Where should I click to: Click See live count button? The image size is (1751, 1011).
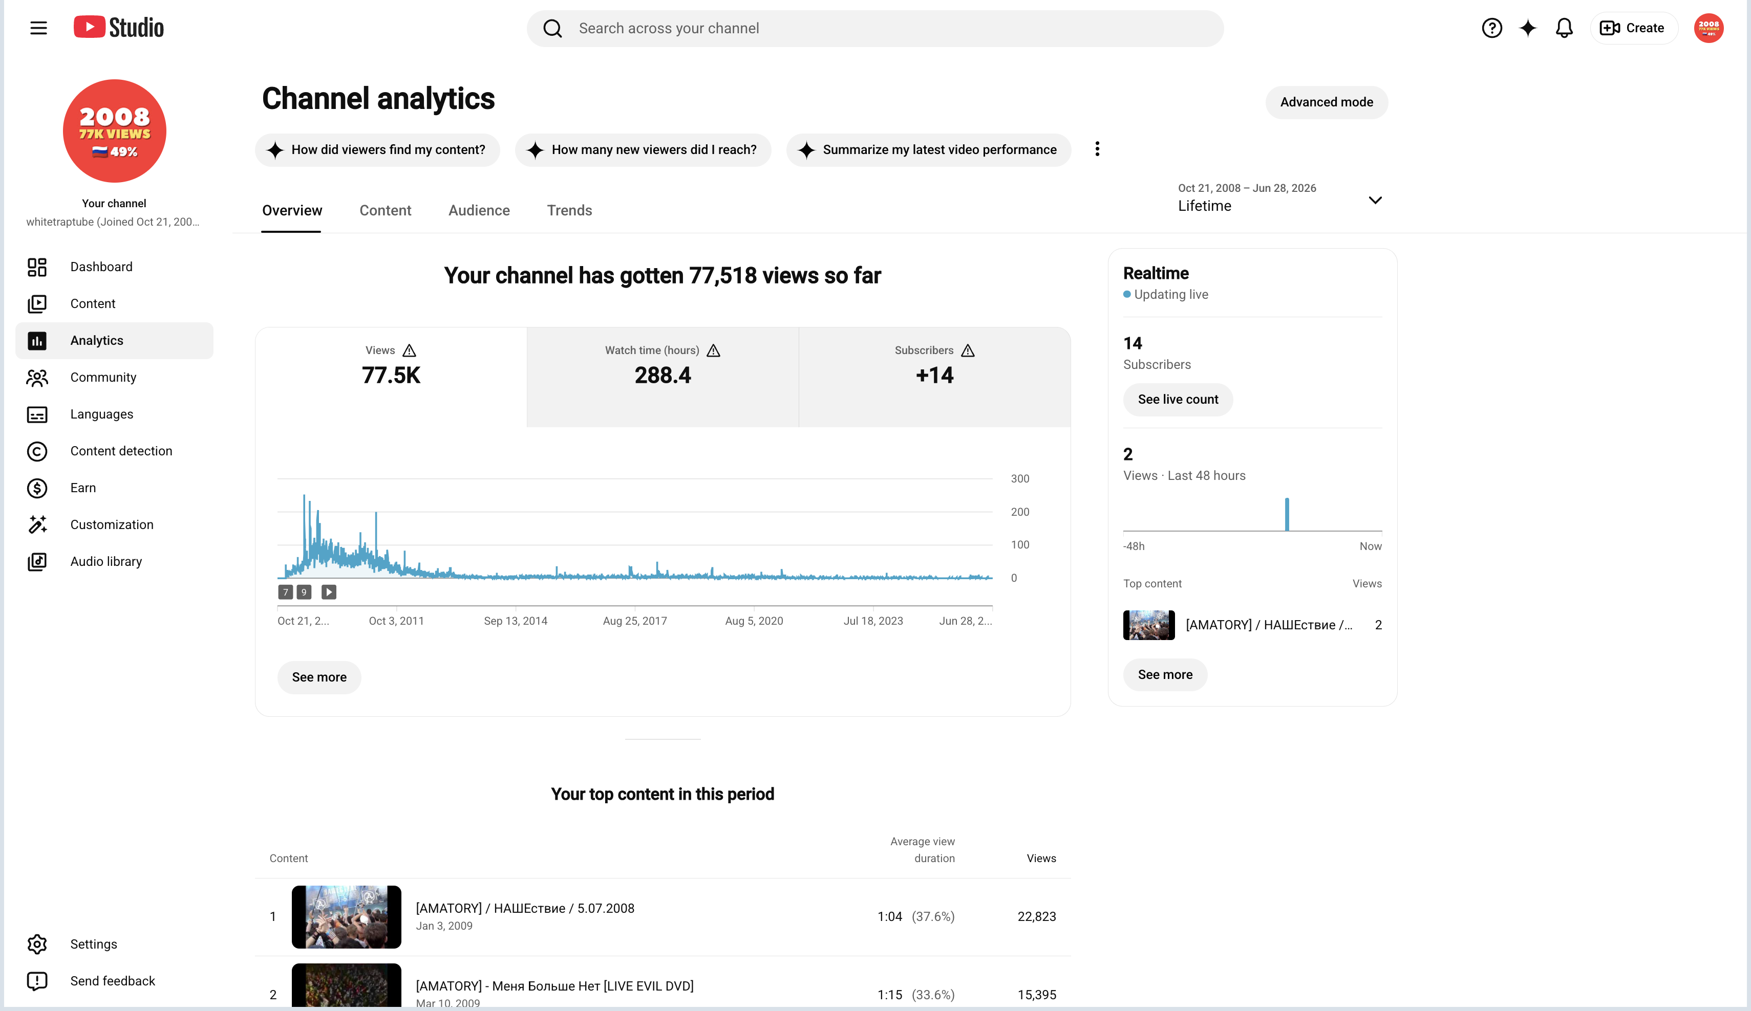(1178, 399)
